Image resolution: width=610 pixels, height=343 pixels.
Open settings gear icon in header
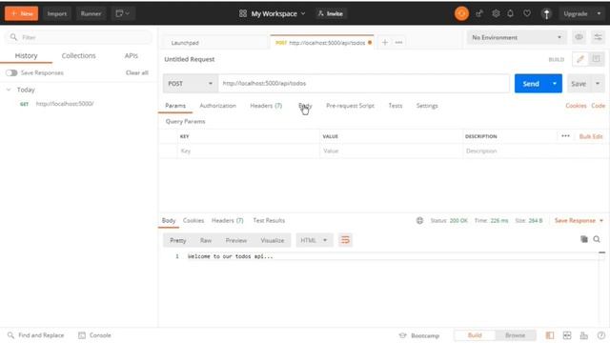point(496,13)
